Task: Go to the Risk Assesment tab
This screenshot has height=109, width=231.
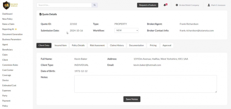Action: tap(97, 46)
